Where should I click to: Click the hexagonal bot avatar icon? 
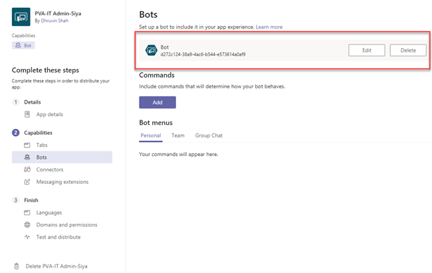[x=152, y=50]
